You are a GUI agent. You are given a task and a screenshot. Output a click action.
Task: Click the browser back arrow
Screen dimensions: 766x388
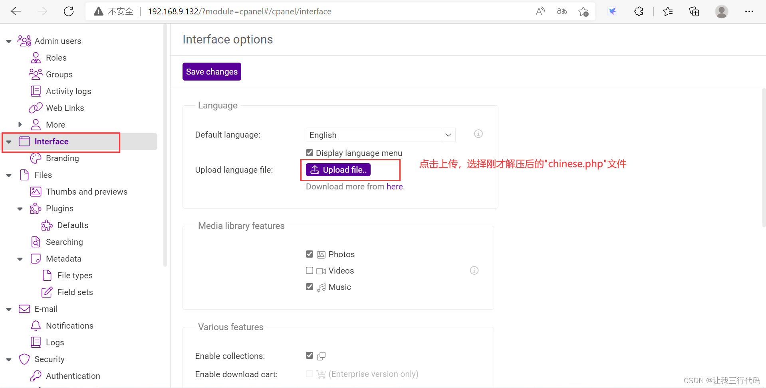(x=16, y=11)
